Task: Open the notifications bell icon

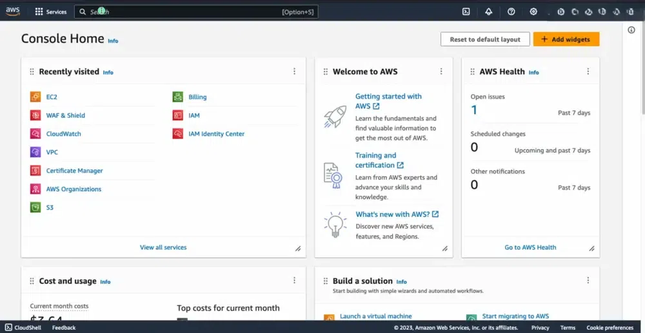Action: [x=488, y=12]
